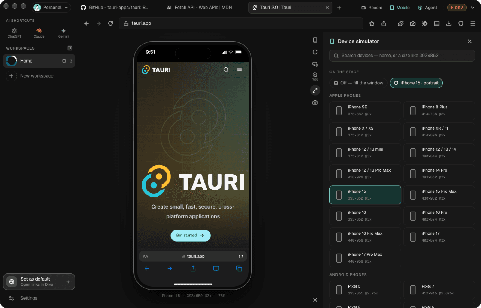Click the Tauri logo in phone header

(156, 70)
